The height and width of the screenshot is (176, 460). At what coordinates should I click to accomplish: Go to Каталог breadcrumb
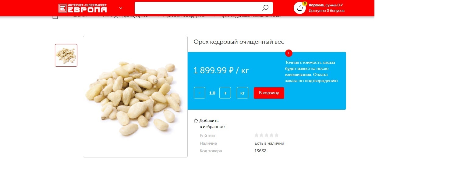pos(80,16)
